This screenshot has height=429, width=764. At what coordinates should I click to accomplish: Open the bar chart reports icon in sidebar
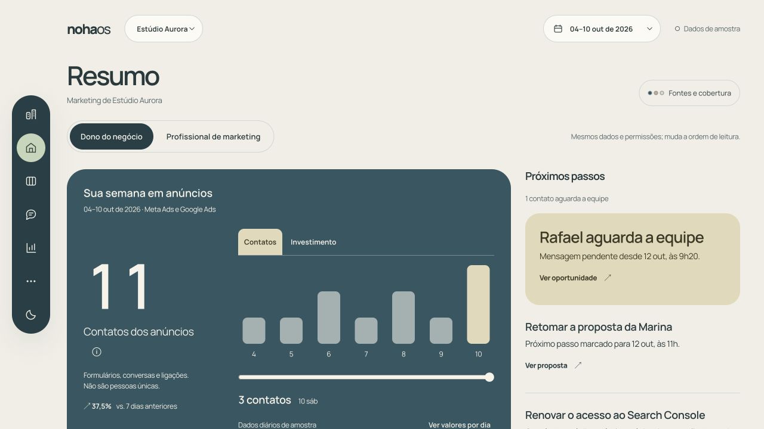click(31, 248)
